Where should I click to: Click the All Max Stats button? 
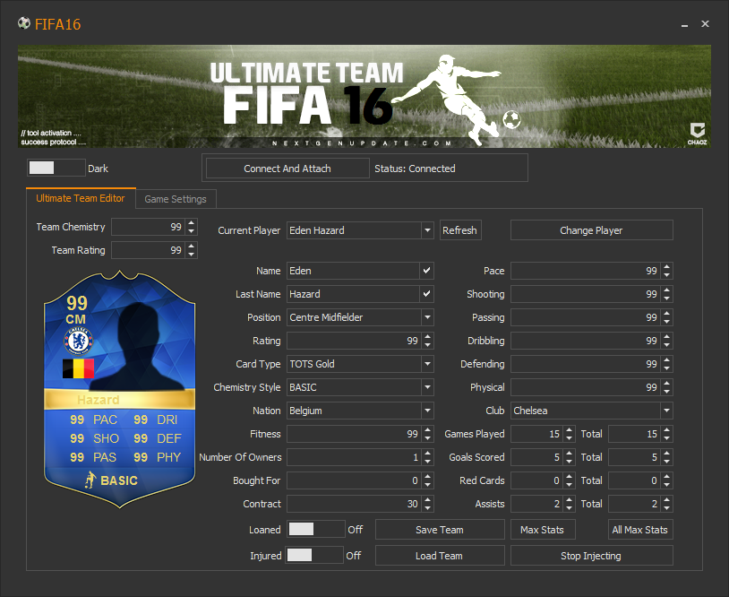[x=640, y=530]
